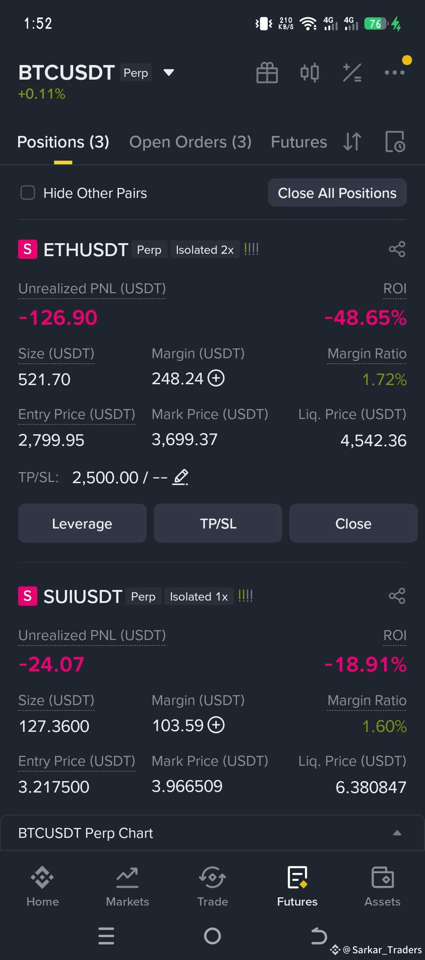Tap the Android home navigation circle
Image resolution: width=425 pixels, height=960 pixels.
pyautogui.click(x=213, y=936)
